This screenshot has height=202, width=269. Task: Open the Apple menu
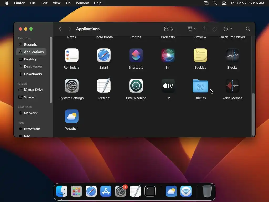click(x=7, y=3)
